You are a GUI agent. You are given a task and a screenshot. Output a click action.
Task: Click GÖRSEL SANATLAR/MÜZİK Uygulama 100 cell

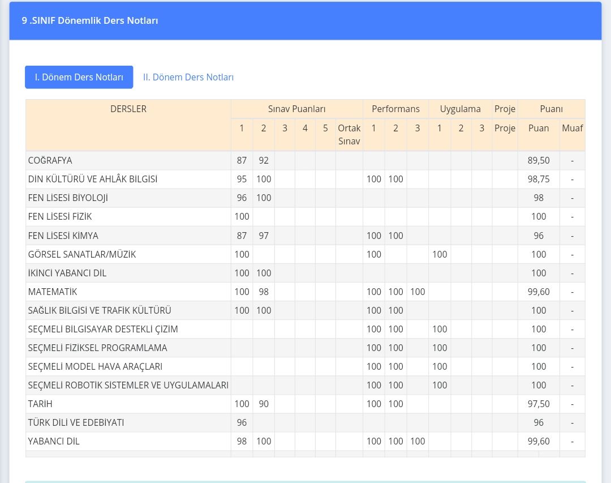click(440, 254)
